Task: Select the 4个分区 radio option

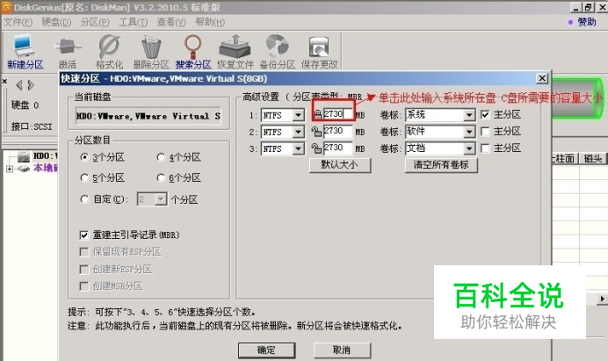Action: 161,157
